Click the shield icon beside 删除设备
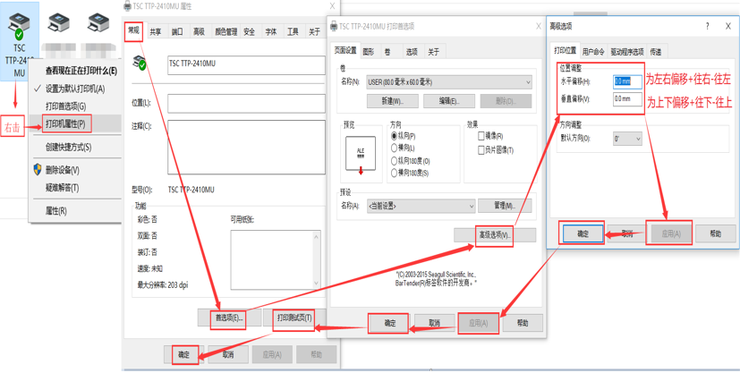Viewport: 740px width, 373px height. (38, 170)
